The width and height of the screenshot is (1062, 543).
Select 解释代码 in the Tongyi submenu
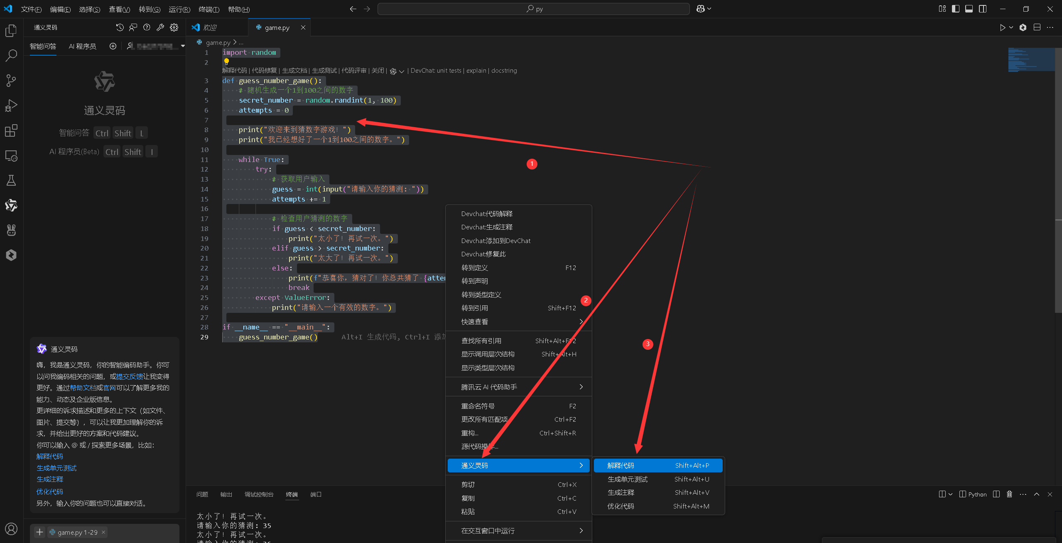pyautogui.click(x=658, y=465)
